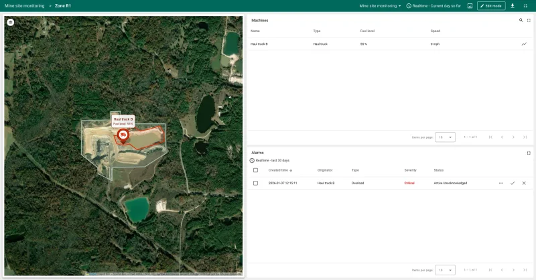Open the dashboard time window clock icon
Image resolution: width=536 pixels, height=280 pixels.
409,6
